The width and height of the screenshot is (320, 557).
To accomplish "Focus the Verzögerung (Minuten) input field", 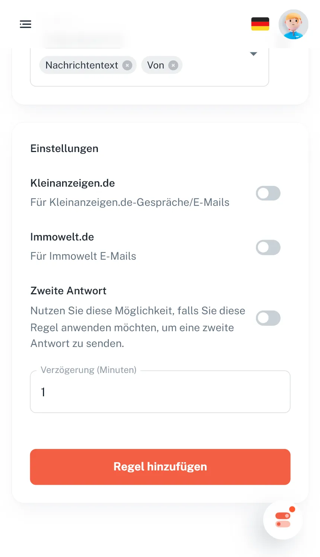I will [x=160, y=392].
